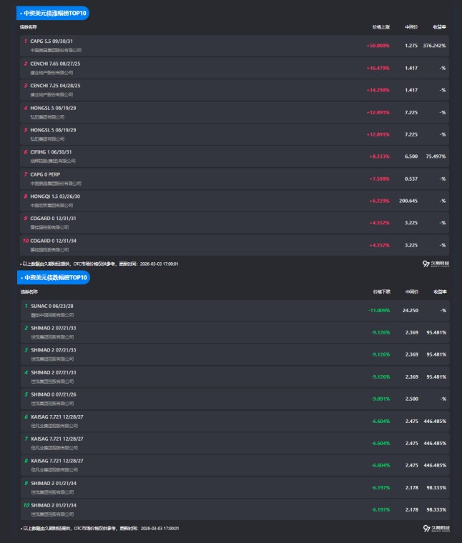Click 收益率 header in the gainers table
The image size is (462, 543).
tap(439, 27)
